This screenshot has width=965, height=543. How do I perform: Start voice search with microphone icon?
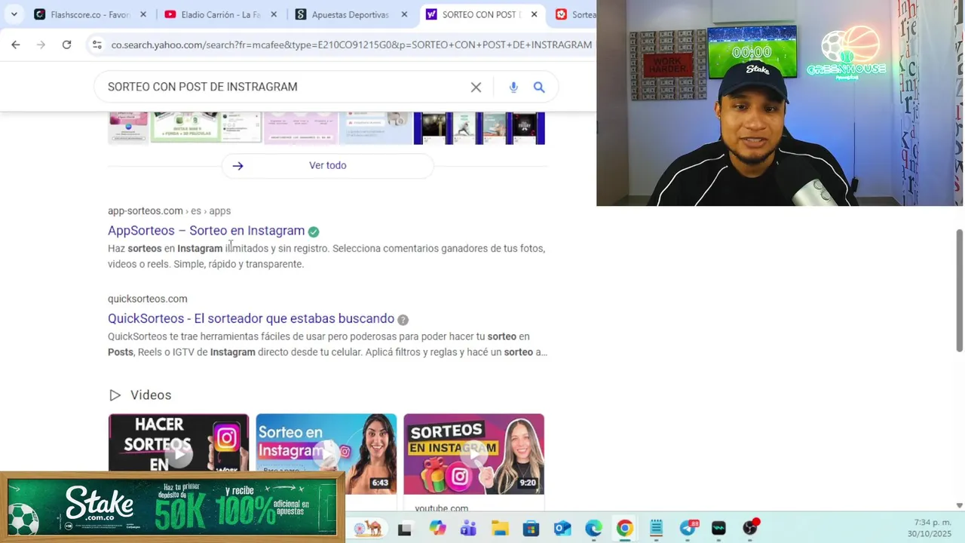[513, 87]
